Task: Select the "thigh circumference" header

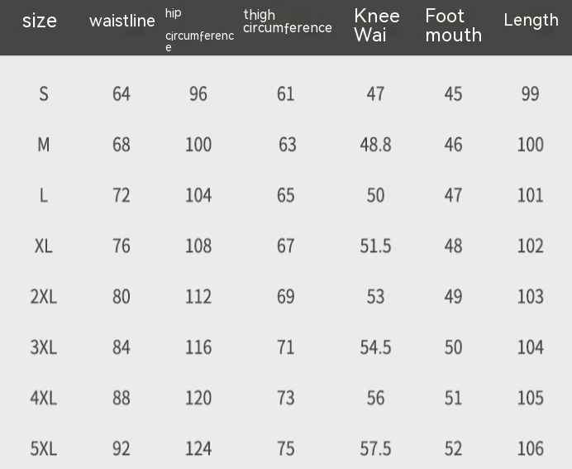Action: click(287, 22)
